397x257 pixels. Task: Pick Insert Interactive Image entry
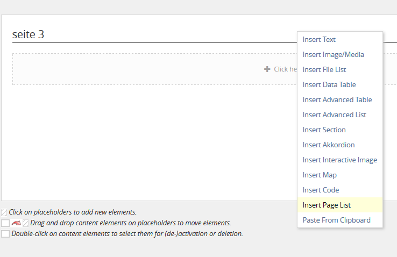[339, 160]
